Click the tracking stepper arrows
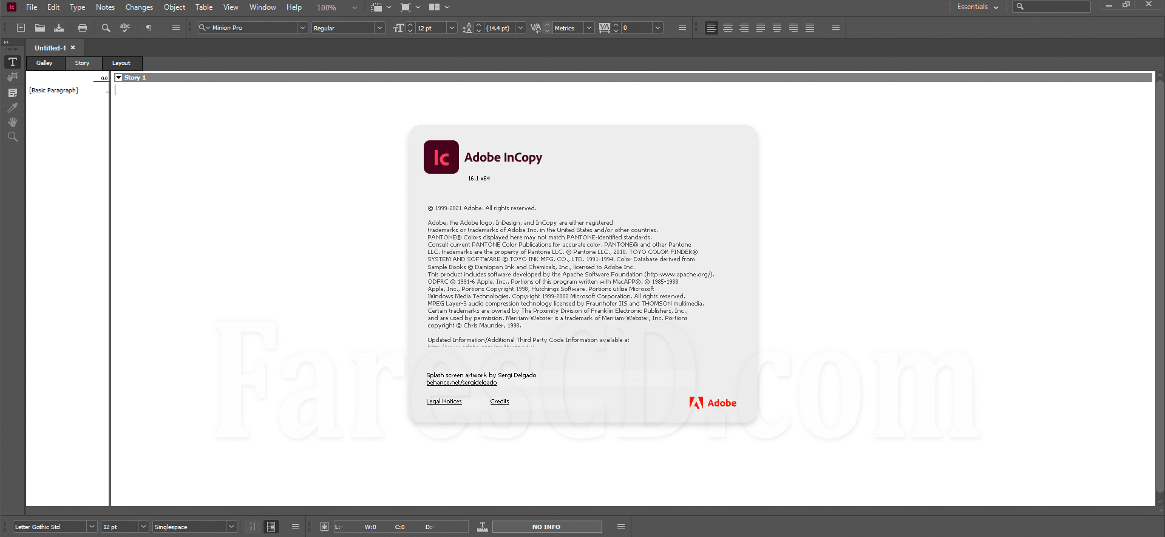Screen dimensions: 1165x537 point(616,28)
